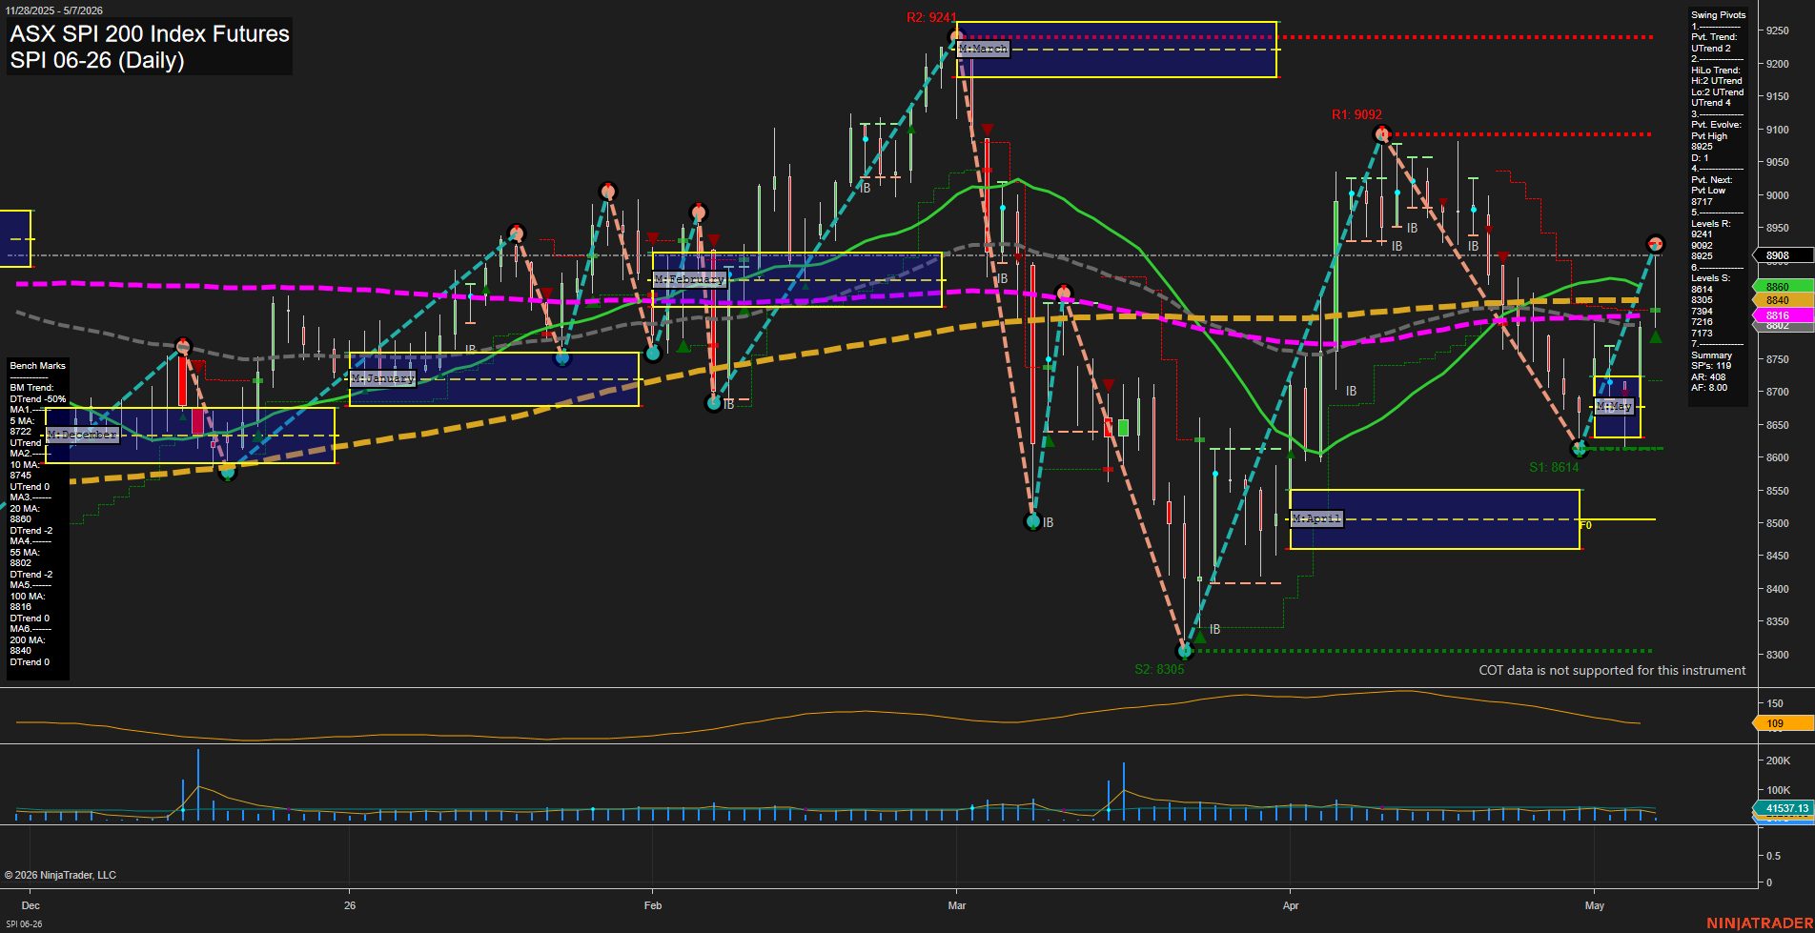This screenshot has width=1815, height=933.
Task: Click the 200K volume axis label
Action: pyautogui.click(x=1778, y=761)
